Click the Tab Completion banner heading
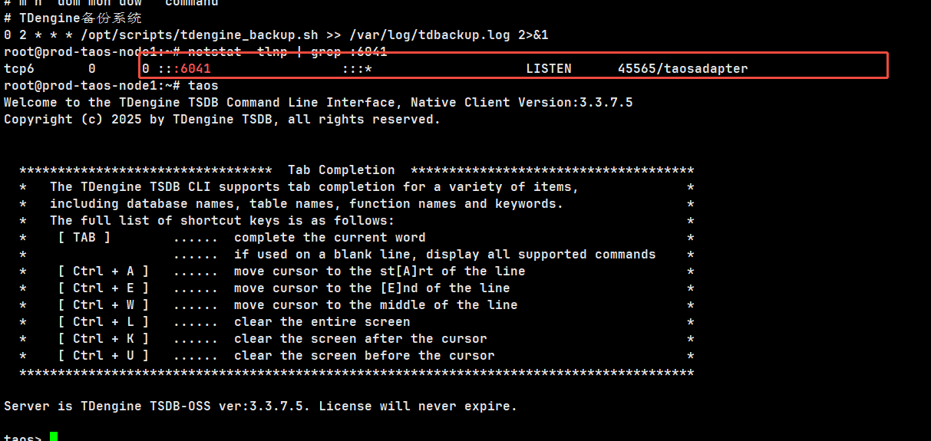The height and width of the screenshot is (441, 931). (341, 170)
